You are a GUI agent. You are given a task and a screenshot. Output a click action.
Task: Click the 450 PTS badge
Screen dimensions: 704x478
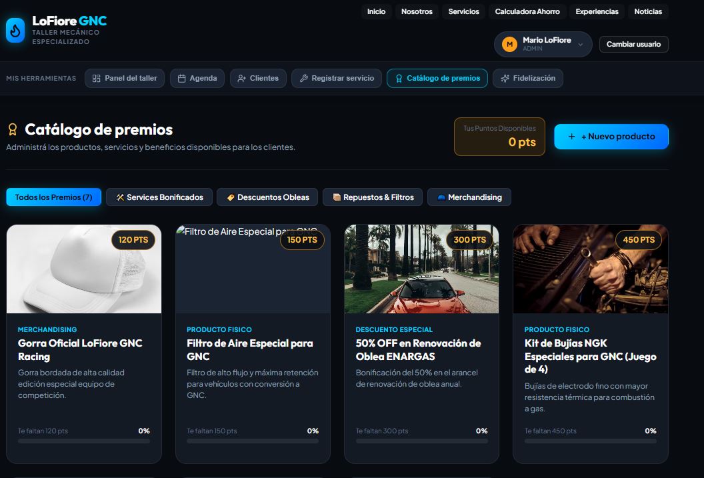[x=639, y=240]
